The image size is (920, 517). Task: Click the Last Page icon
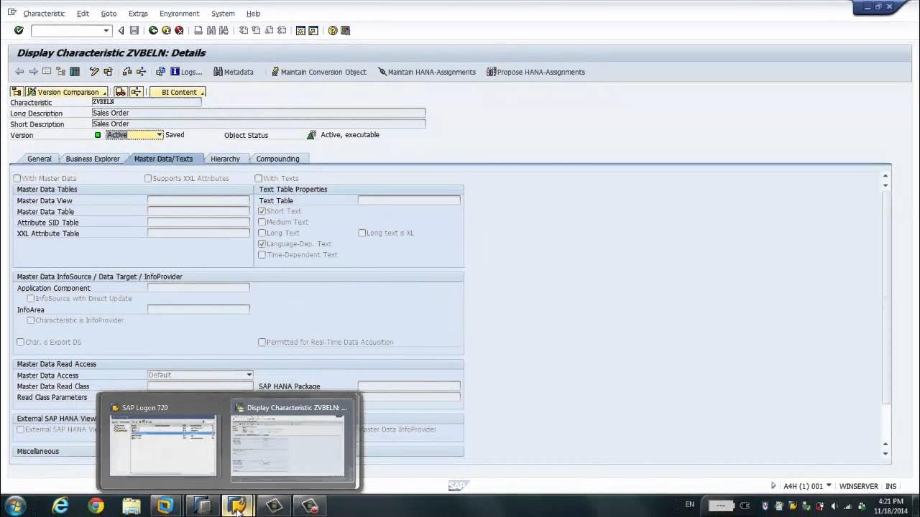coord(282,30)
